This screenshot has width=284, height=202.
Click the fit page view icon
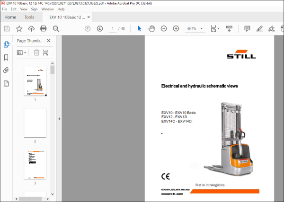tap(213, 28)
